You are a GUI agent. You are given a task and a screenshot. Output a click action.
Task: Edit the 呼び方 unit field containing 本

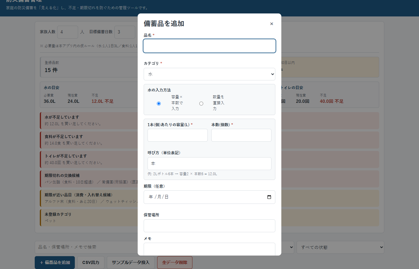pyautogui.click(x=209, y=163)
